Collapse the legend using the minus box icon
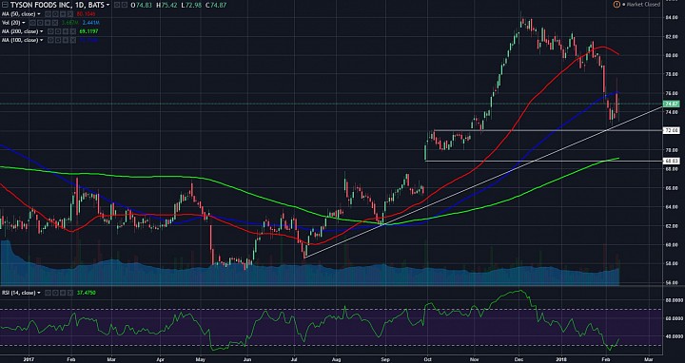 click(x=5, y=5)
